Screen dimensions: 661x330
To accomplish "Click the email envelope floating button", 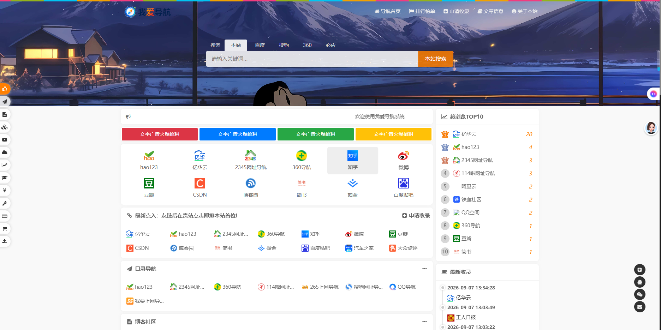I will click(x=639, y=307).
